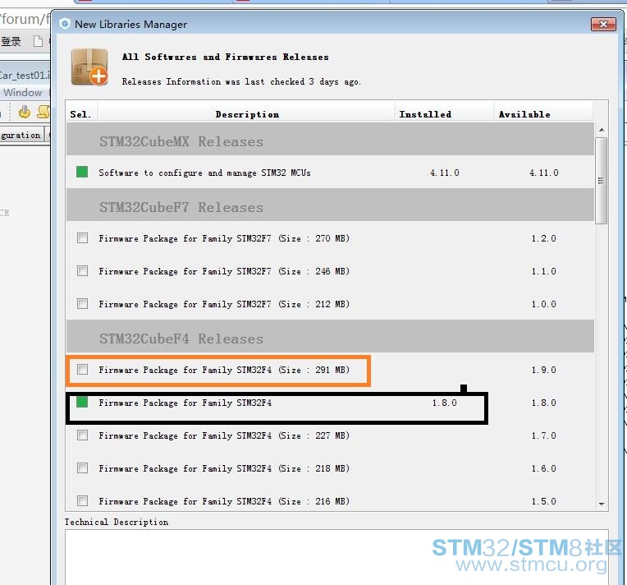Check the STM32F7 270 MB firmware package
Image resolution: width=627 pixels, height=585 pixels.
82,237
